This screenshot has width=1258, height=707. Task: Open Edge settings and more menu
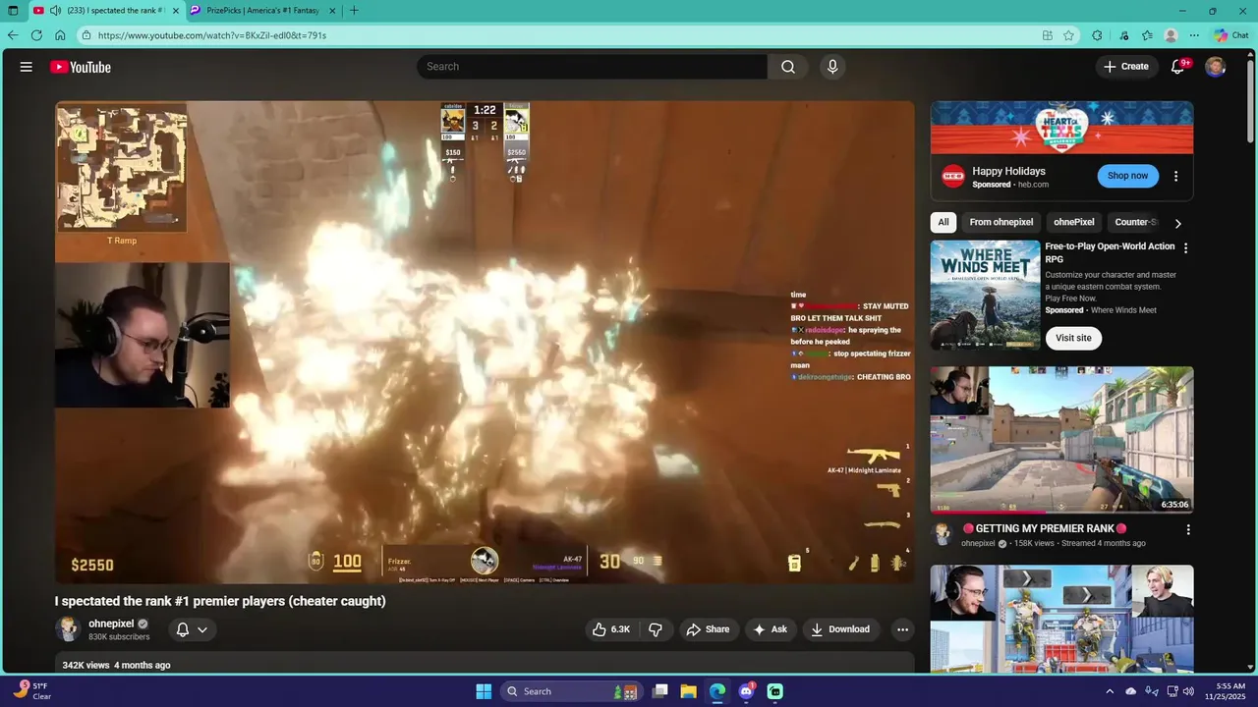(x=1194, y=35)
